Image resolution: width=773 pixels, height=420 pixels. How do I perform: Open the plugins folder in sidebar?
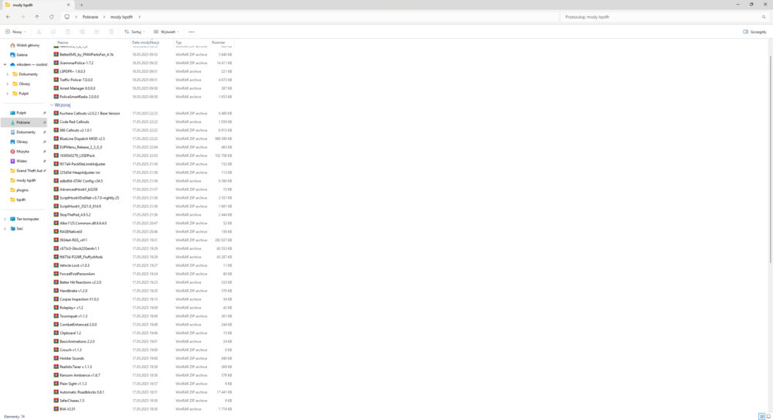coord(22,190)
